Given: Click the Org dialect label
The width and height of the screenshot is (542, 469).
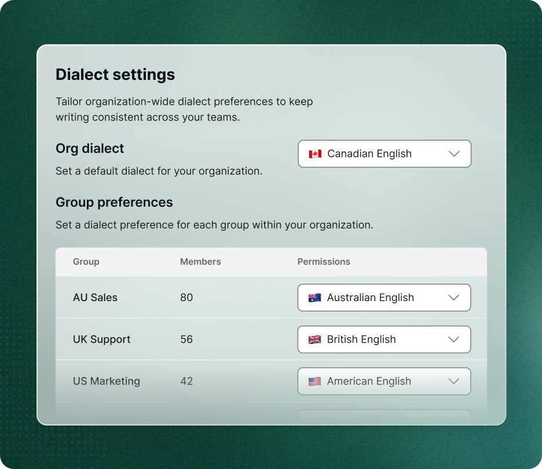Looking at the screenshot, I should [89, 148].
